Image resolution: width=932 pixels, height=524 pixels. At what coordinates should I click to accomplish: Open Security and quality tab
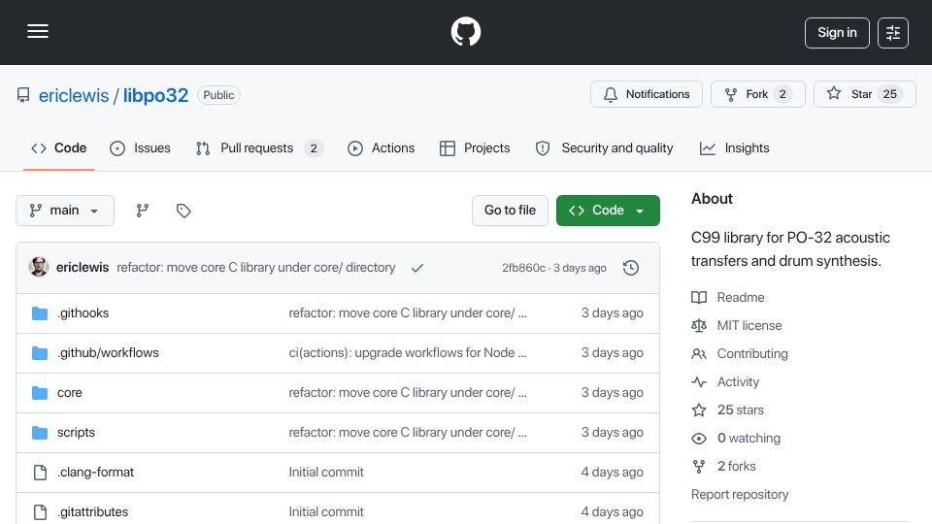[604, 147]
